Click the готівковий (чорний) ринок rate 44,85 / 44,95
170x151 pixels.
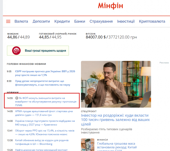(50, 37)
